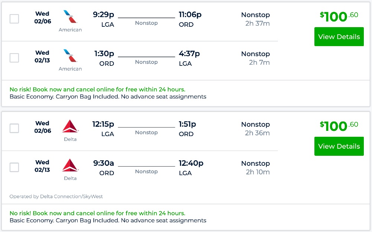
Task: Click Delta 12:15p departure time
Action: coord(103,124)
